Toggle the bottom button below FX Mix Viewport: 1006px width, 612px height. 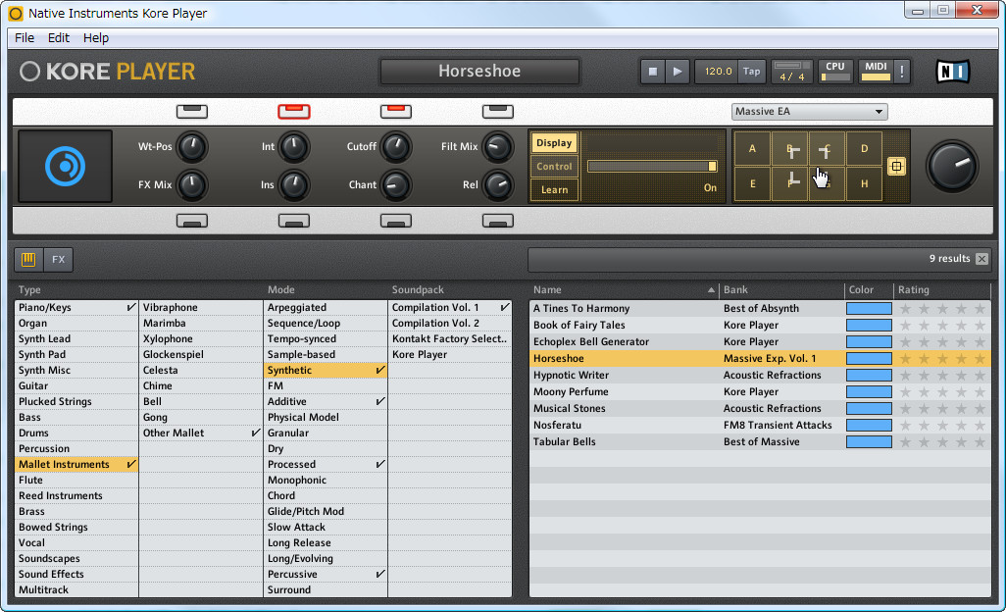(192, 222)
